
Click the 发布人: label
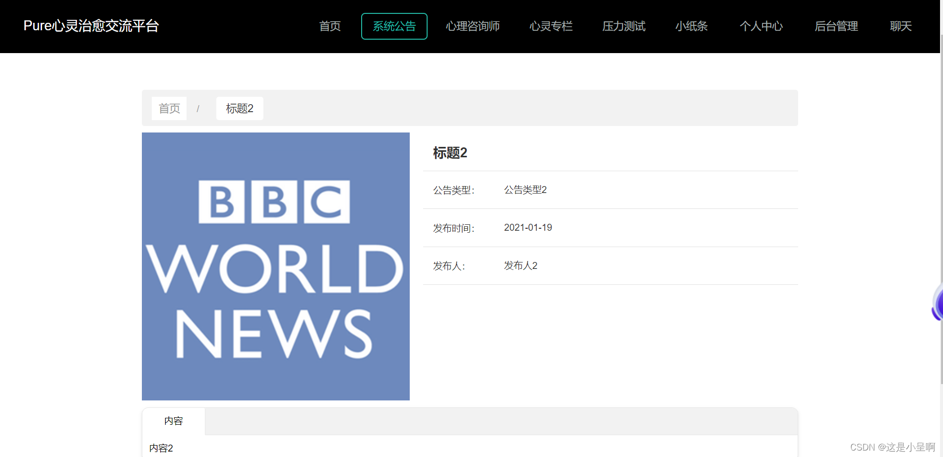click(449, 266)
